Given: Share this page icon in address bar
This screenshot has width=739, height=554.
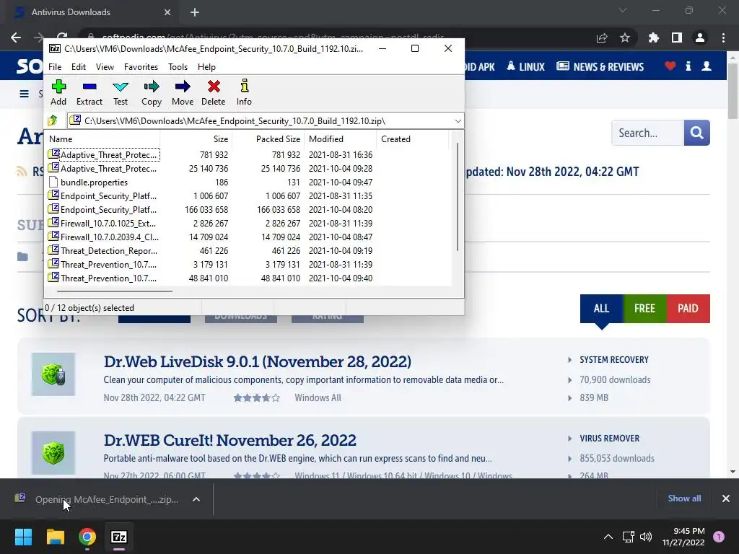Looking at the screenshot, I should 602,38.
